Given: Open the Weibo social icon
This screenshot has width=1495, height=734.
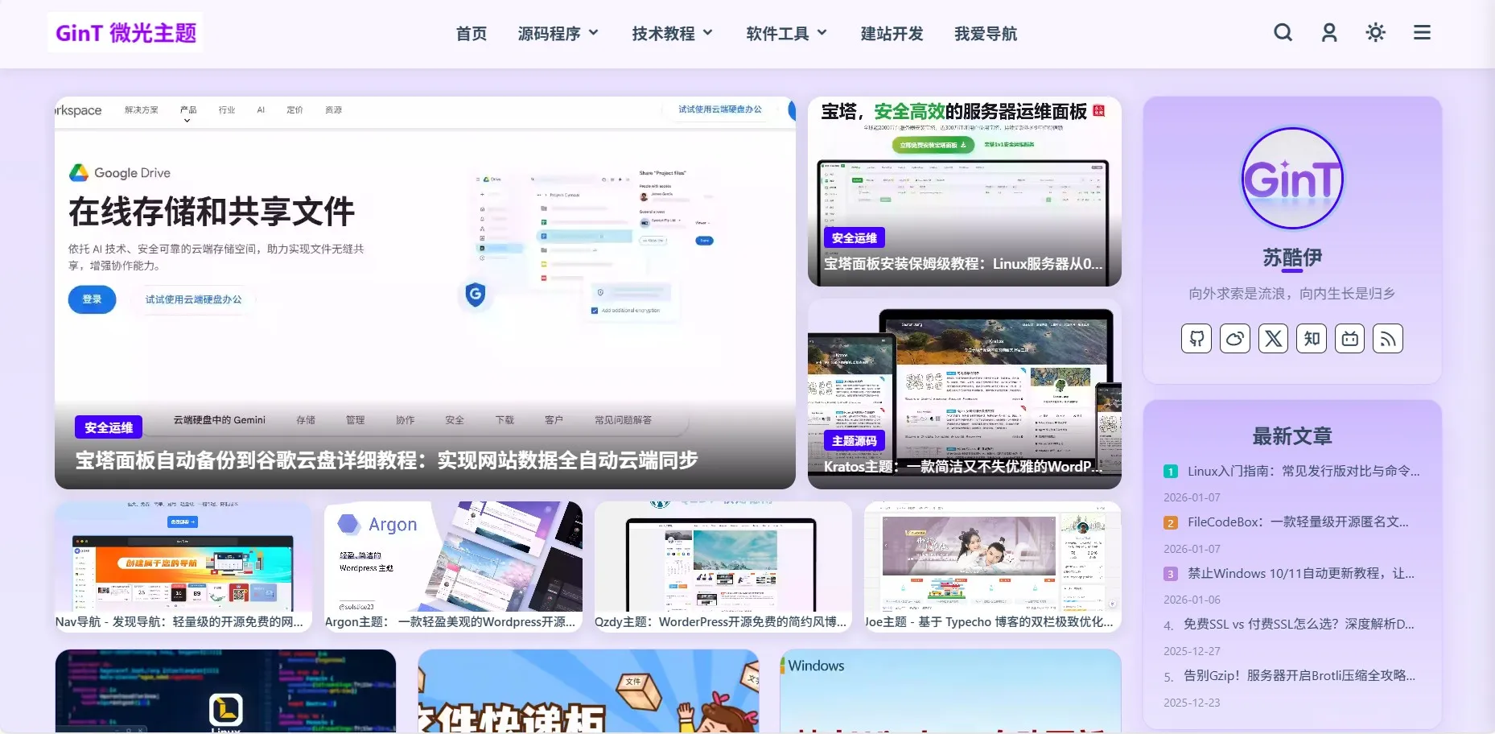Looking at the screenshot, I should tap(1235, 339).
